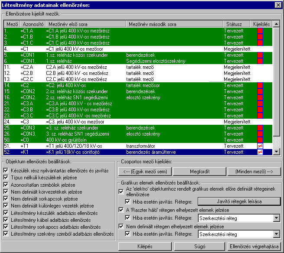Image resolution: width=284 pixels, height=253 pixels.
Task: Click red marker in row =C3.C
Action: (260, 116)
